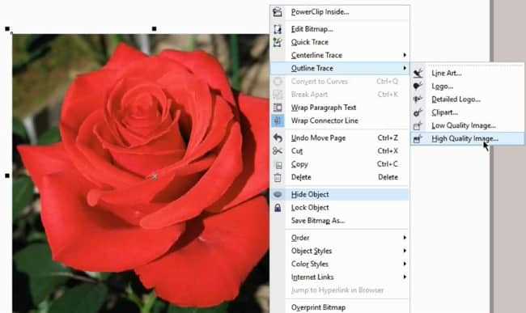The width and height of the screenshot is (526, 313).
Task: Click the Clipart trace icon
Action: (418, 112)
